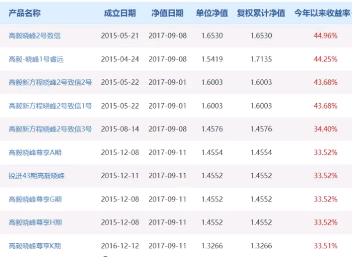
Task: Select the 44.25% return value
Action: tap(325, 59)
